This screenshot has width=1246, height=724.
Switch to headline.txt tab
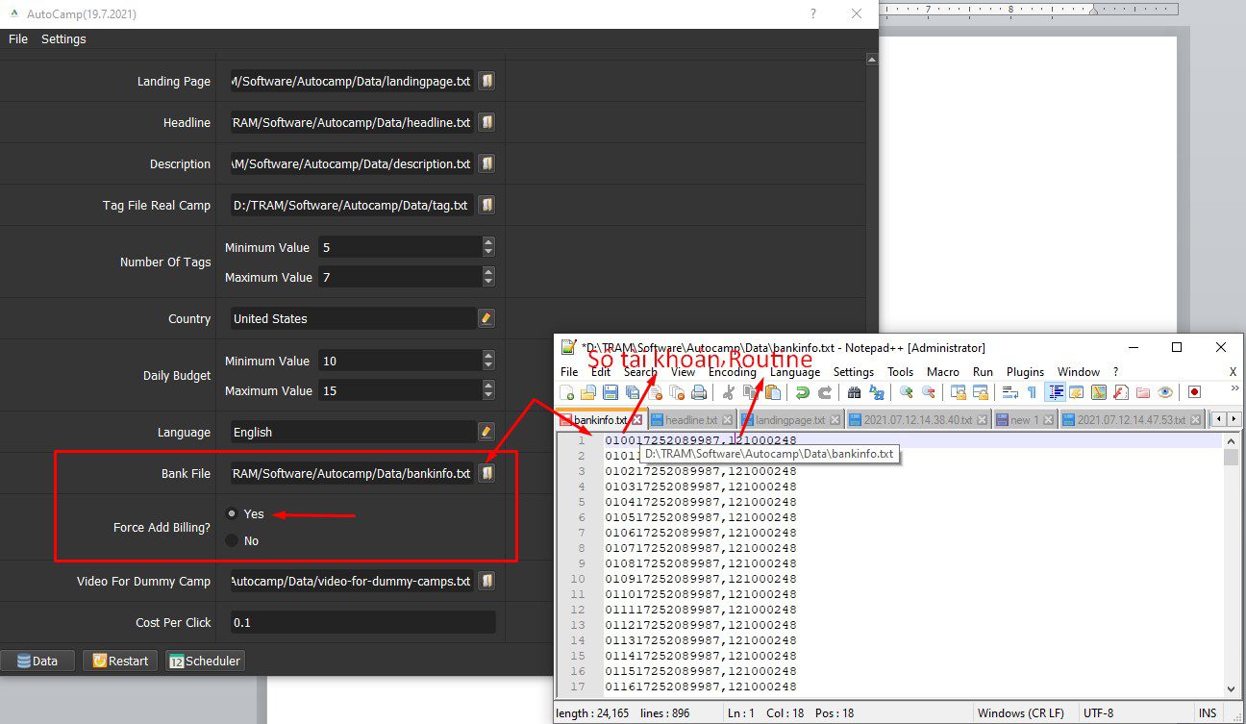692,420
